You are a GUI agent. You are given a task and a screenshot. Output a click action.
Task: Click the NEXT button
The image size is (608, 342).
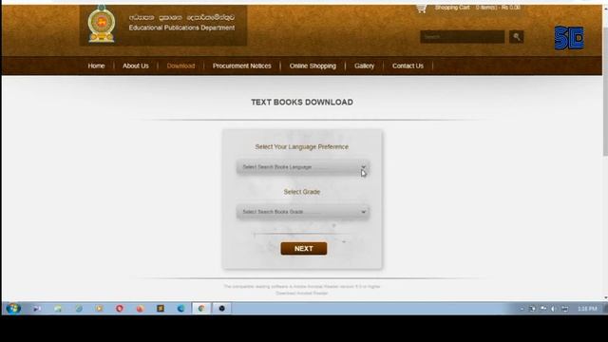(304, 249)
